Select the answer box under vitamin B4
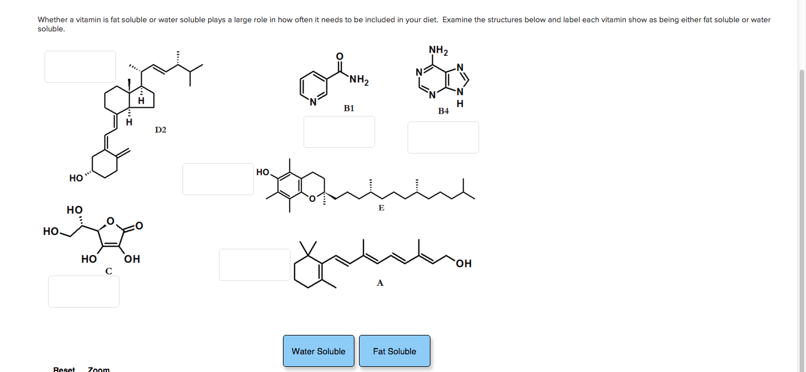This screenshot has width=806, height=372. [x=443, y=138]
